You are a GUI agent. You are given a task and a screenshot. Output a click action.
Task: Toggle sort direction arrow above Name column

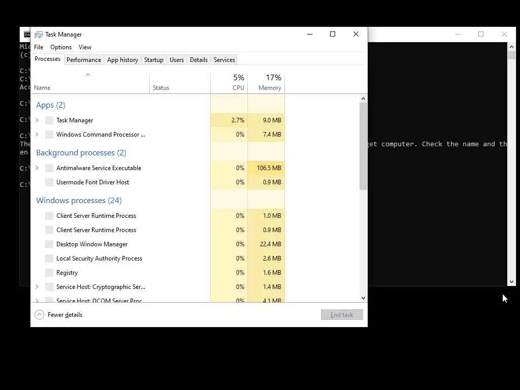[88, 75]
